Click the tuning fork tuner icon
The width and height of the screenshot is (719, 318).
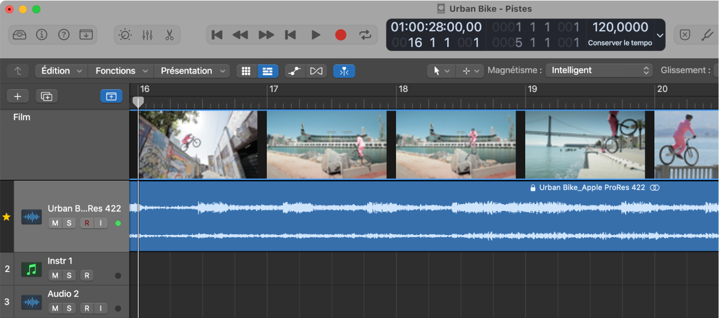(708, 35)
